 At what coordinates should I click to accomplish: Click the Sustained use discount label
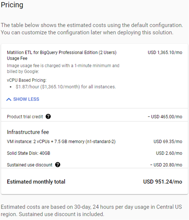pyautogui.click(x=30, y=165)
